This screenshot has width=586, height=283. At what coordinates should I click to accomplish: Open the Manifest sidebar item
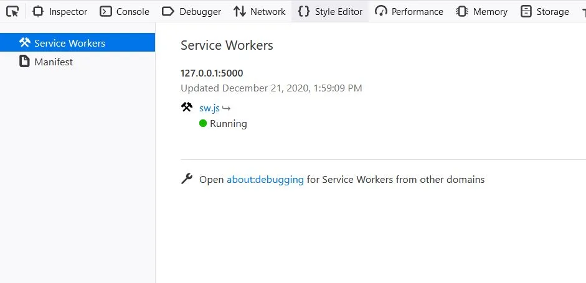pyautogui.click(x=54, y=62)
